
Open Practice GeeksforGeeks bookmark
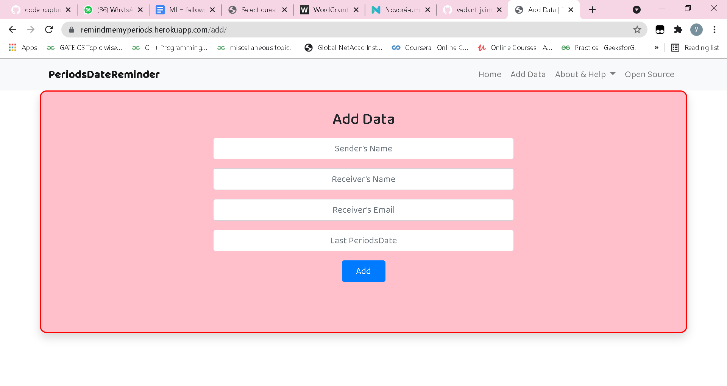pyautogui.click(x=601, y=48)
